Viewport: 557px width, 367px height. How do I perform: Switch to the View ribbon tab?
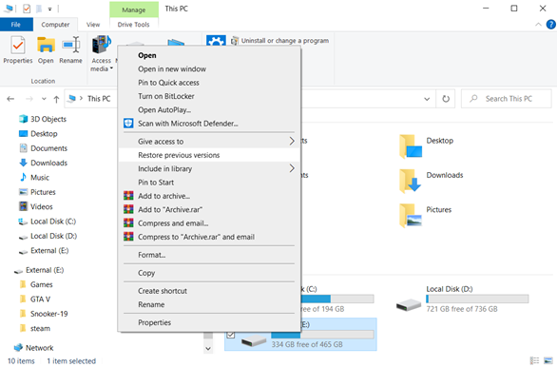tap(93, 25)
